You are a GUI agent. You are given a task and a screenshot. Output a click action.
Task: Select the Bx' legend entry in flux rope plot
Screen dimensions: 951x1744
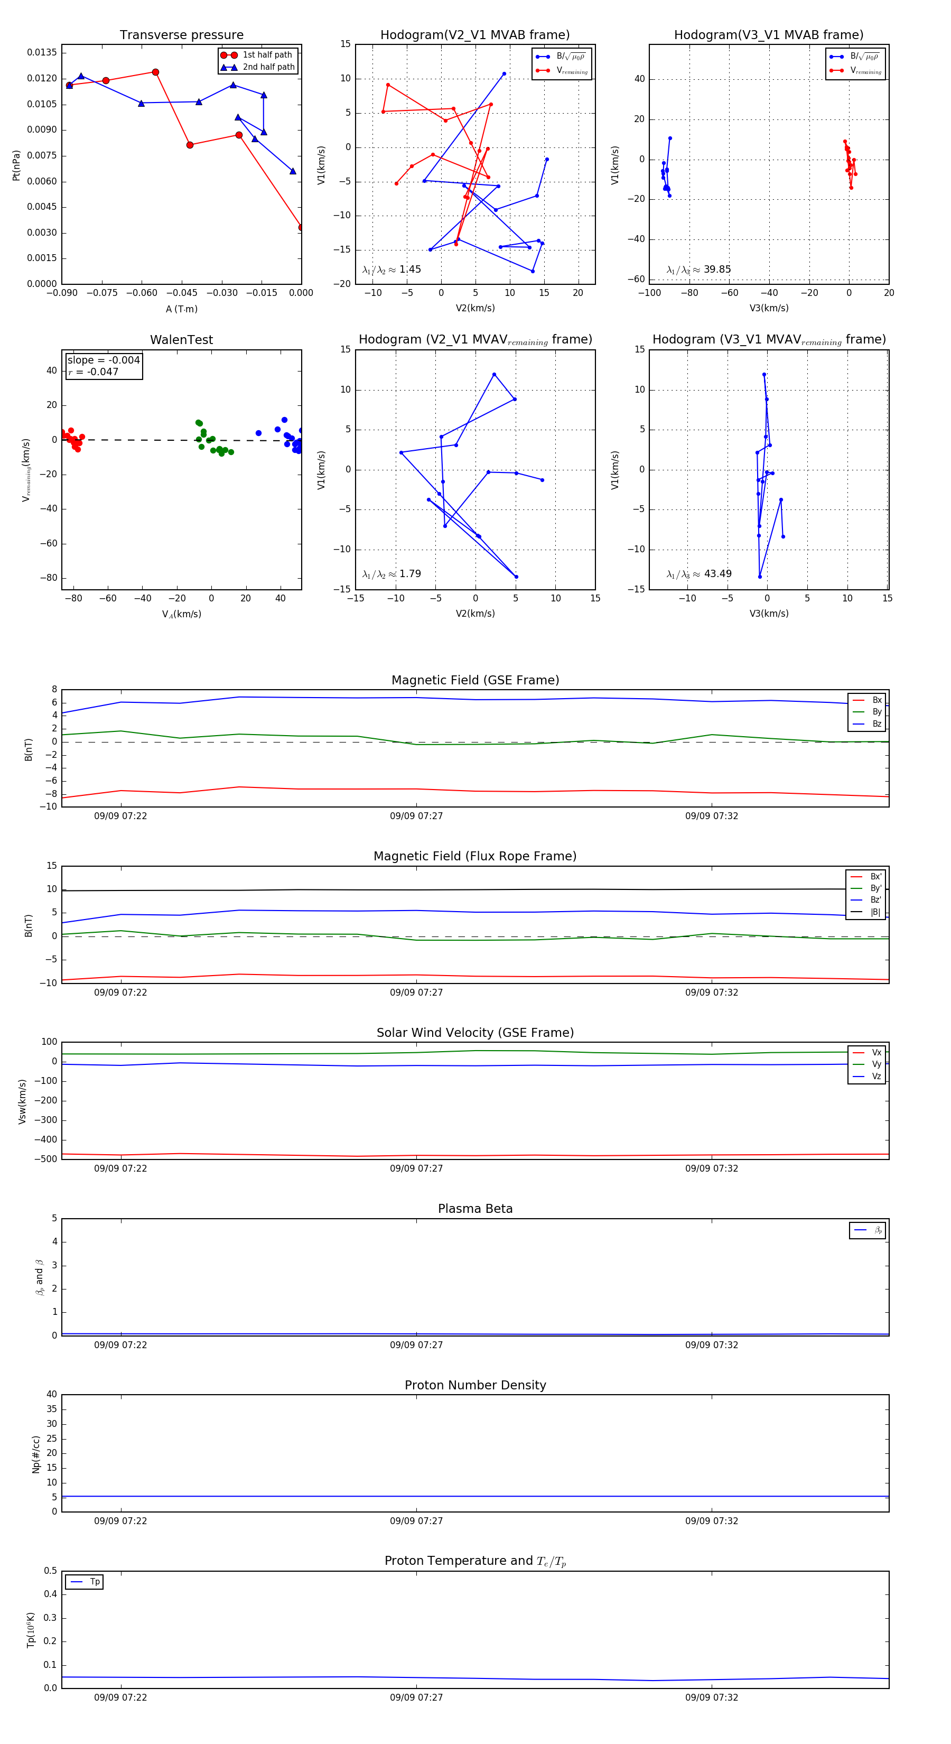[x=866, y=877]
